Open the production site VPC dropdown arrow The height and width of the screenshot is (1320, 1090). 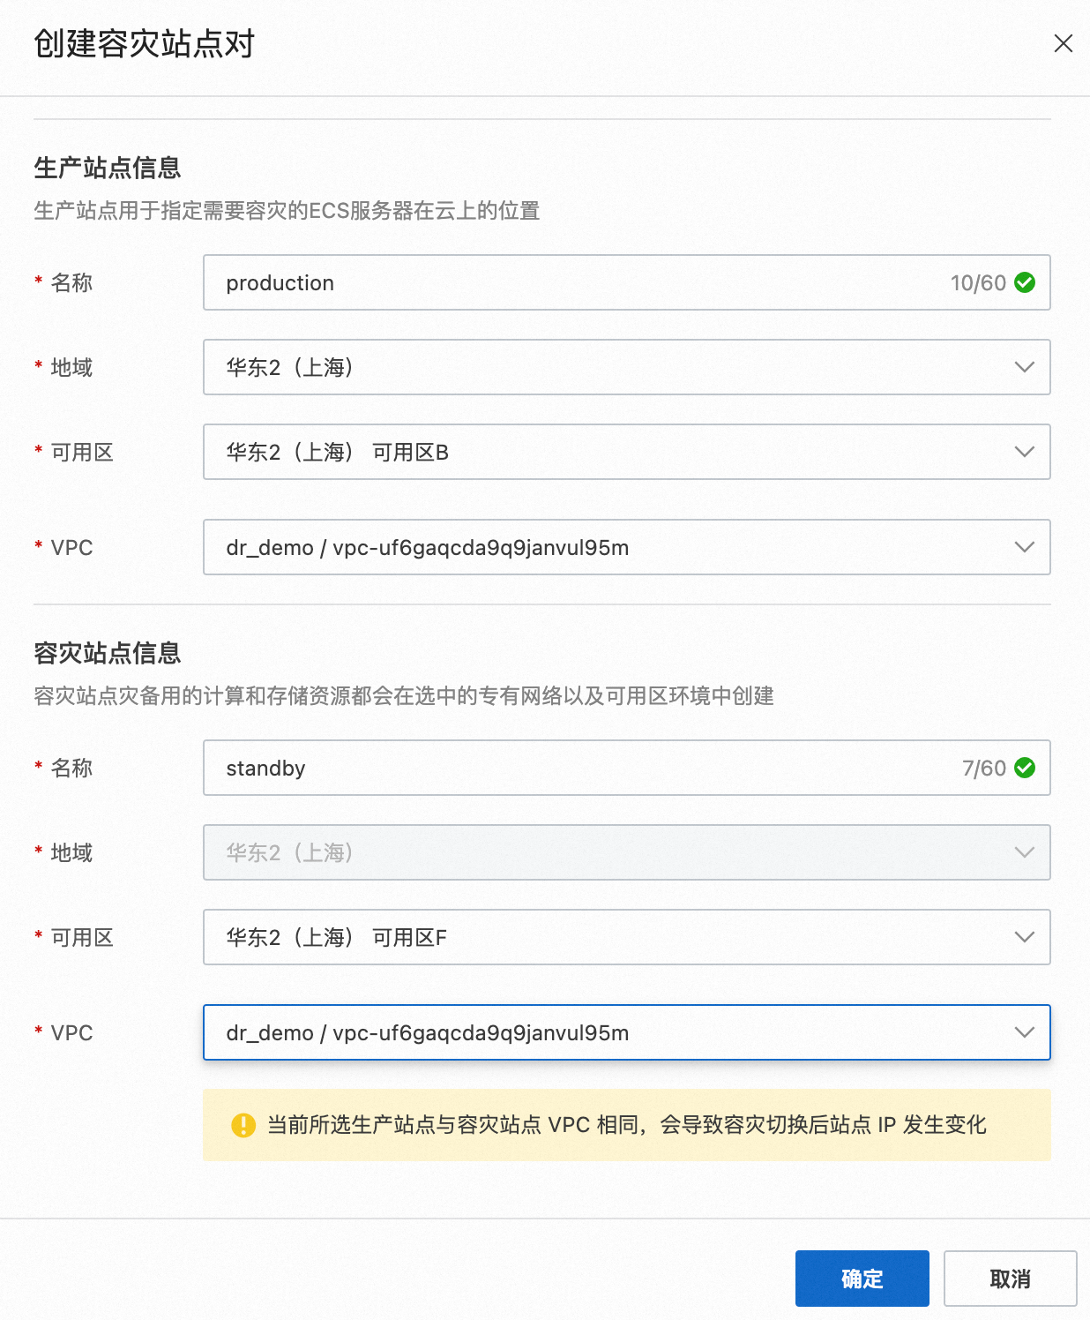pos(1024,547)
